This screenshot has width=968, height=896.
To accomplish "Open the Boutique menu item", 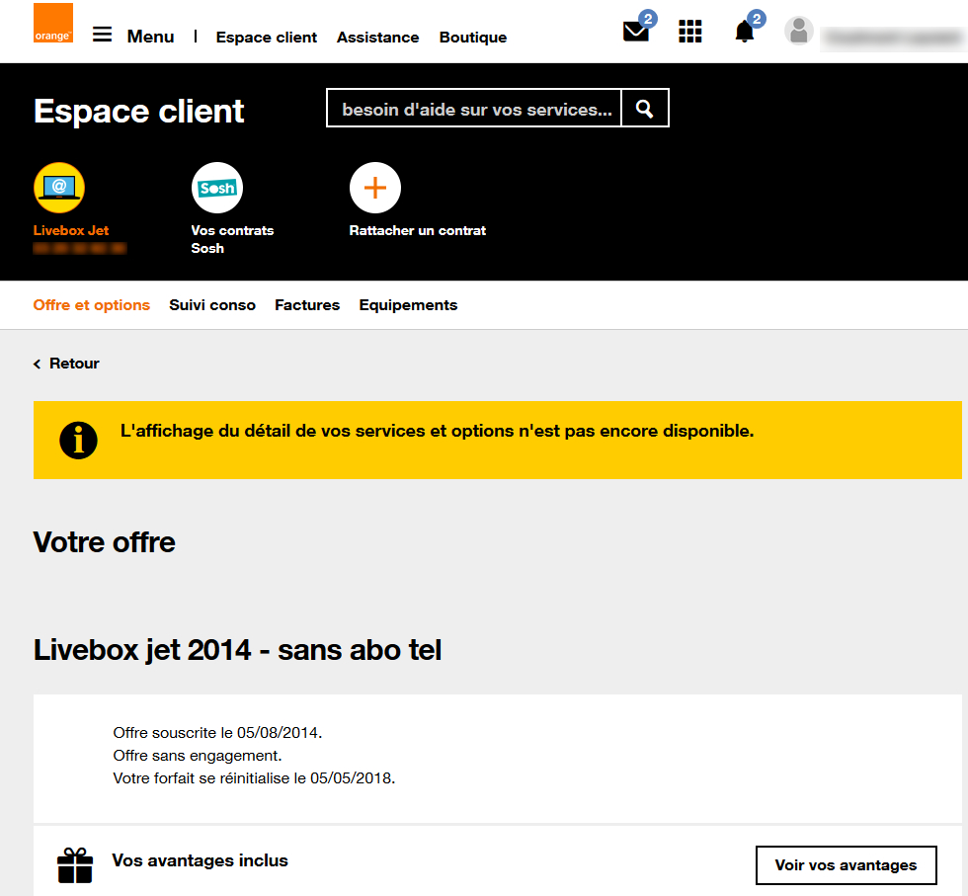I will [x=473, y=38].
